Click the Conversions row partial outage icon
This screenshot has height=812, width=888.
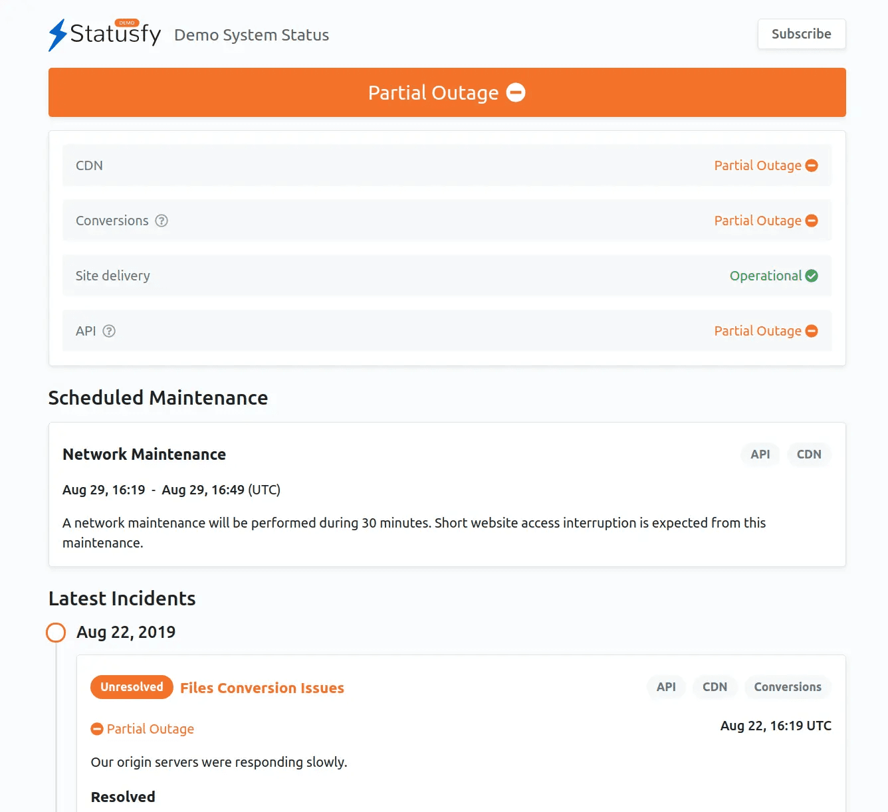(812, 221)
